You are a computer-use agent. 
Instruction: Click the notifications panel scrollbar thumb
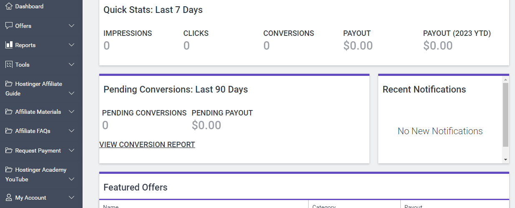(505, 115)
